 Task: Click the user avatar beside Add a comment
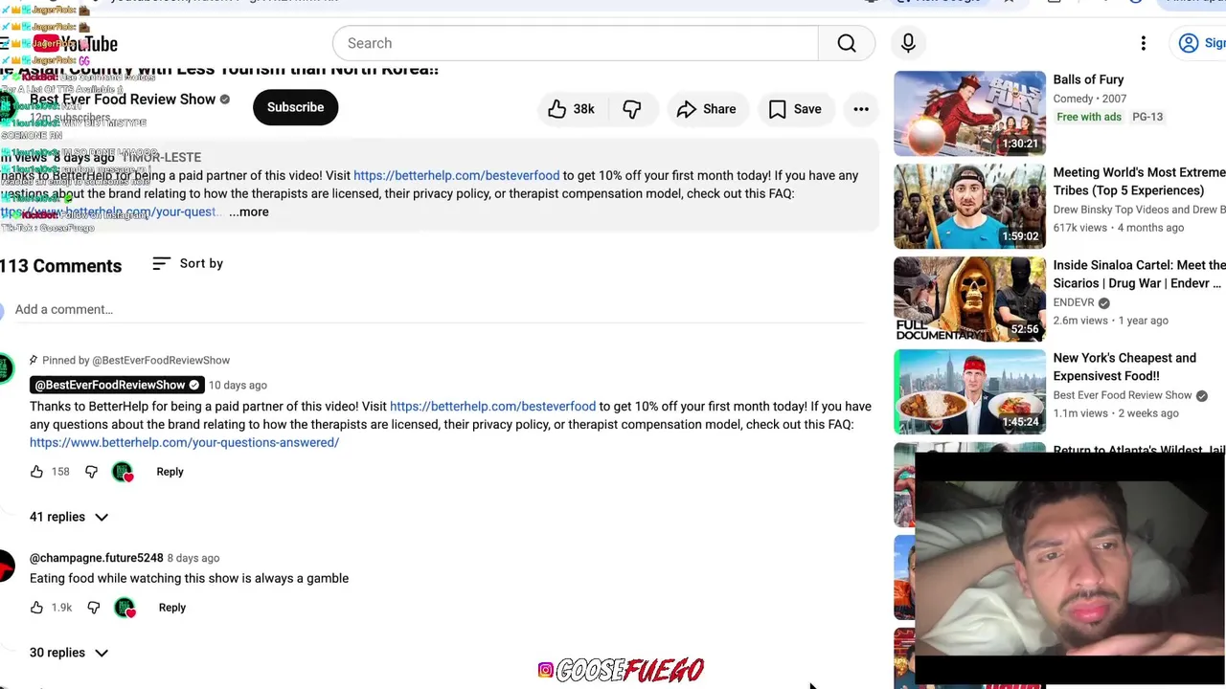[4, 310]
